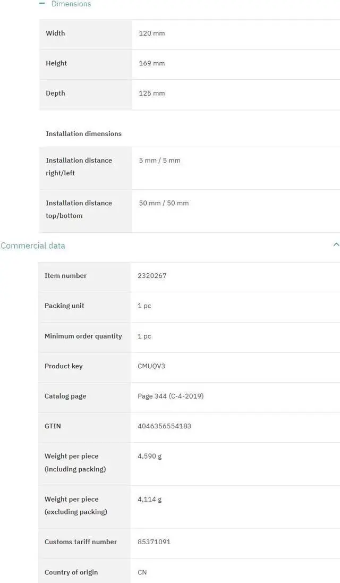Image resolution: width=340 pixels, height=583 pixels.
Task: Click installation distance right/left value
Action: coord(159,160)
